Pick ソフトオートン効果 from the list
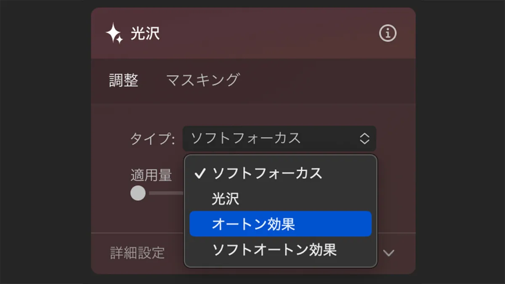This screenshot has height=284, width=505. point(274,250)
